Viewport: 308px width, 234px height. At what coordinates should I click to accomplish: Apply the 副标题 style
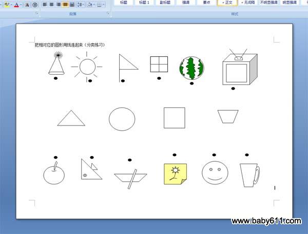click(x=165, y=3)
